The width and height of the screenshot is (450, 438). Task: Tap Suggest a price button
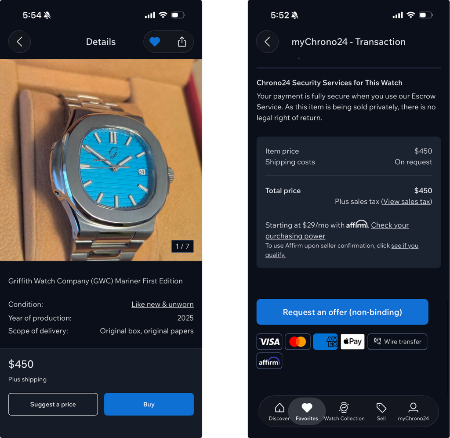pyautogui.click(x=53, y=404)
